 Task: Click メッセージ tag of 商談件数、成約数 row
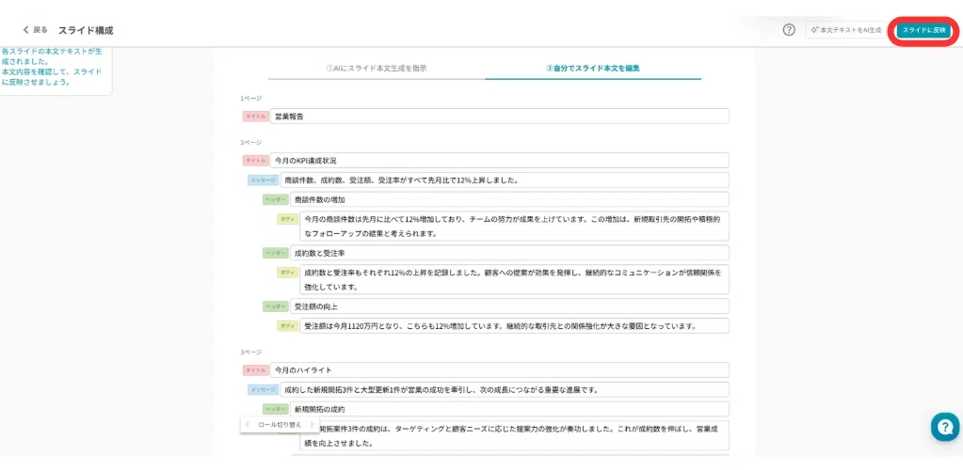(263, 180)
